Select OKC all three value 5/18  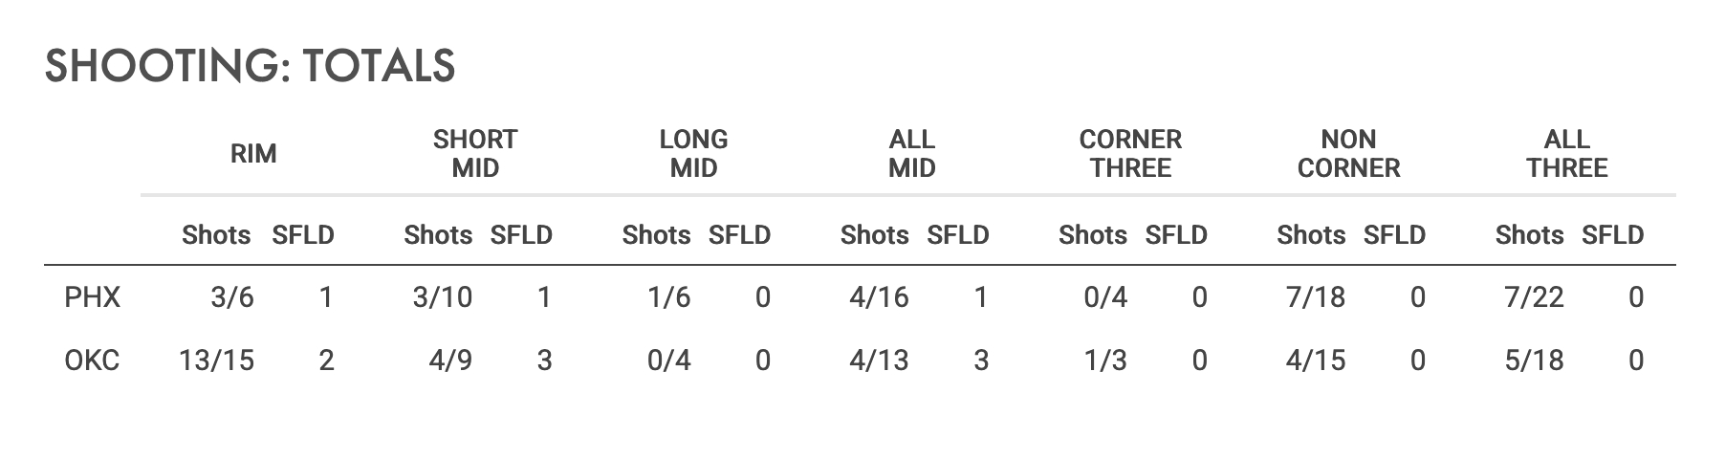click(x=1533, y=361)
